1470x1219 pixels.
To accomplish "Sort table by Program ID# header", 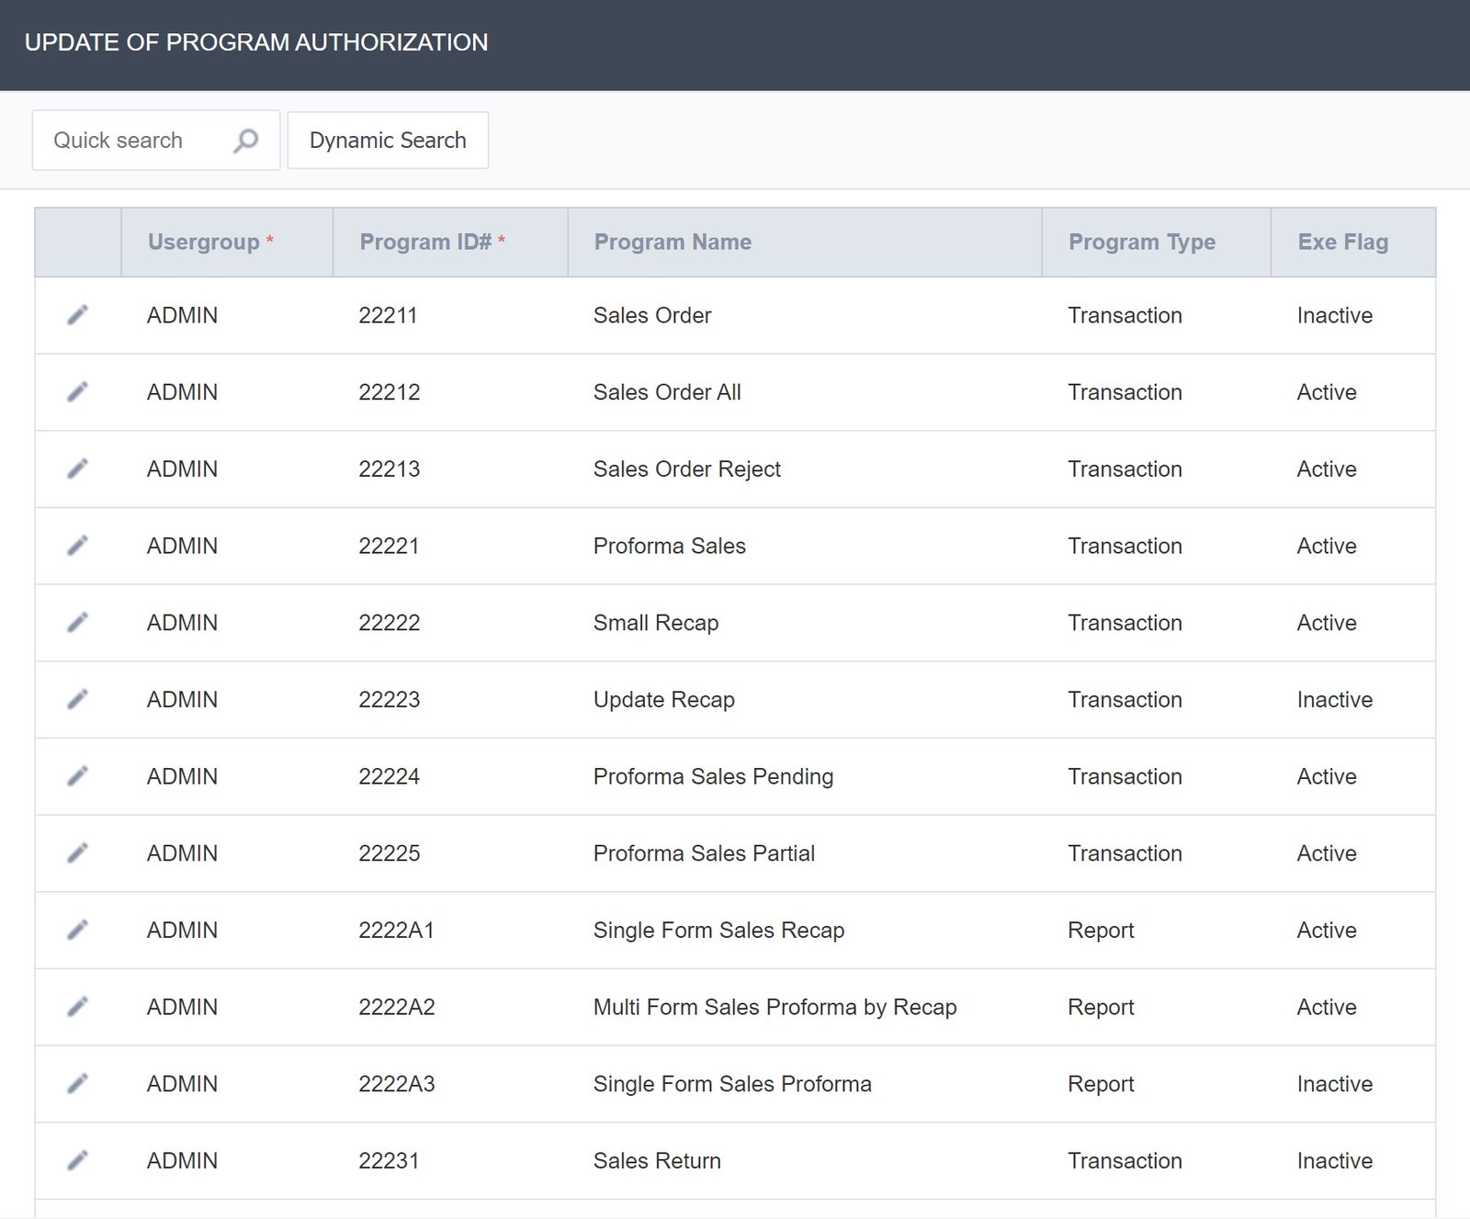I will tap(425, 243).
